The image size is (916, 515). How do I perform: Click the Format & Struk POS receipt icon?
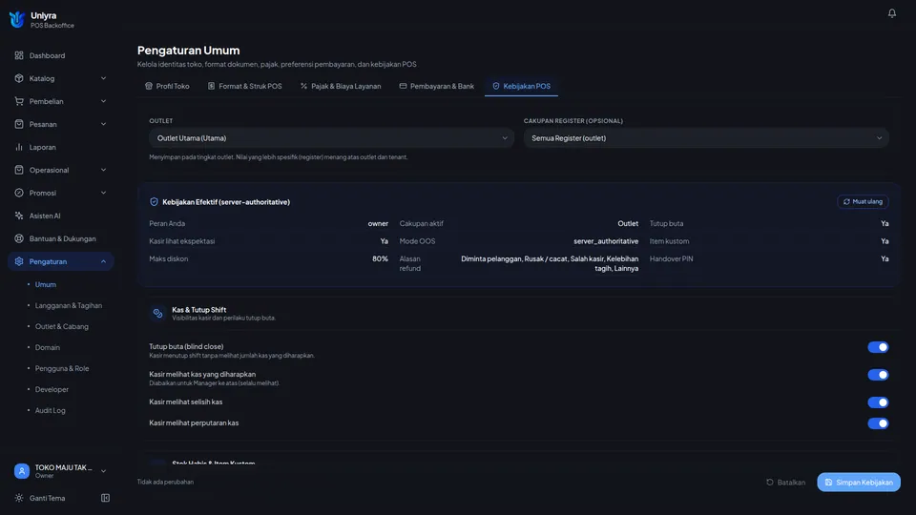pyautogui.click(x=211, y=86)
